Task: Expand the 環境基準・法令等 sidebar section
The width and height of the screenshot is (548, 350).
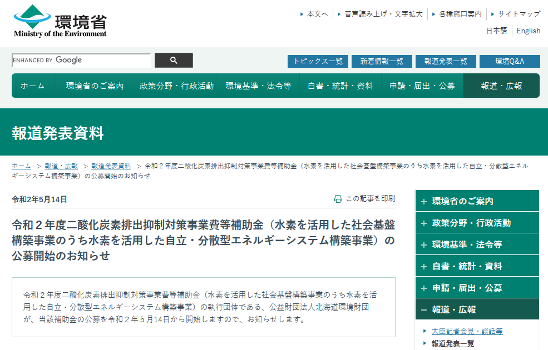Action: click(x=477, y=244)
